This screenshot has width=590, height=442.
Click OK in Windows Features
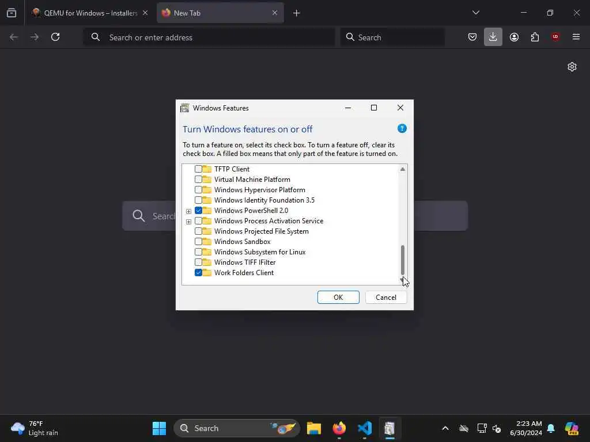338,298
